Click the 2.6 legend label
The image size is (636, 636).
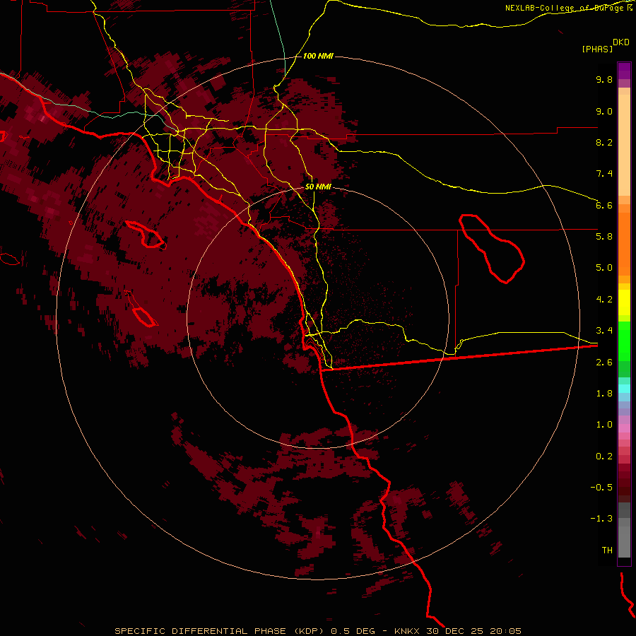pos(604,363)
